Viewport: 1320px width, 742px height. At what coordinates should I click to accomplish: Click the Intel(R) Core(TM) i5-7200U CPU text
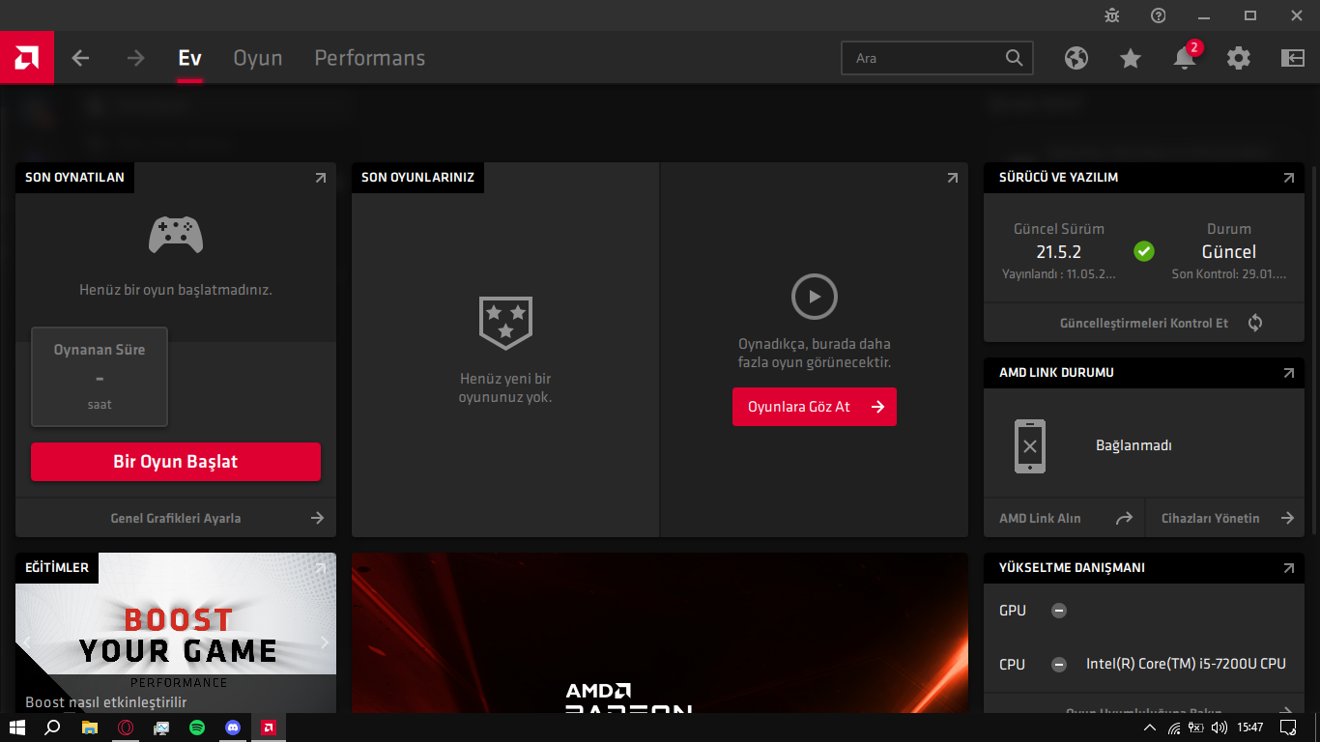1186,664
